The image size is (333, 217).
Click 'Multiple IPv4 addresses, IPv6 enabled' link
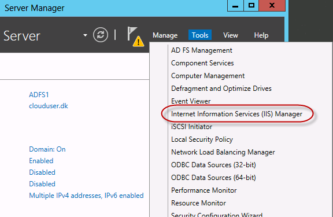86,196
